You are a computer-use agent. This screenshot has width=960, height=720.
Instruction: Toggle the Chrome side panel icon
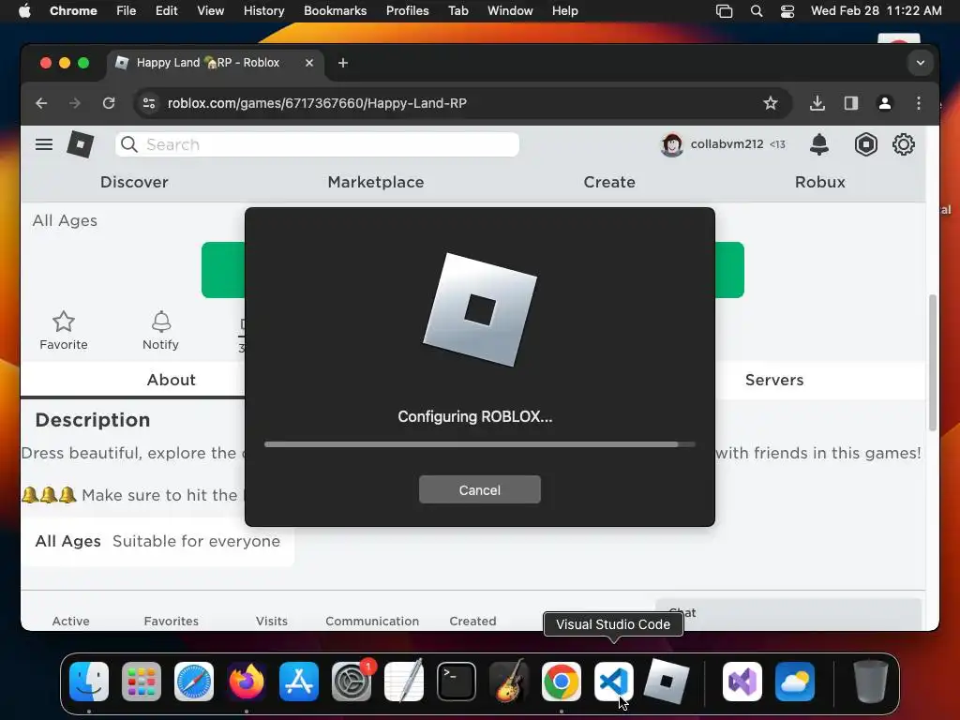click(851, 103)
